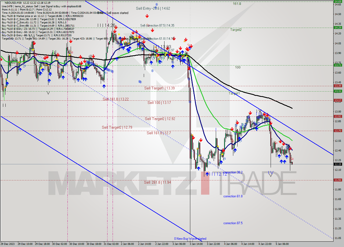Click the blue 'correction 38.2' label
This screenshot has height=247, width=344.
233,172
